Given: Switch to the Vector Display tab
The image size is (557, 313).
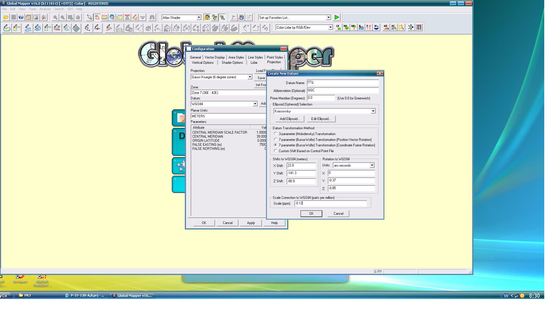Looking at the screenshot, I should pyautogui.click(x=214, y=57).
